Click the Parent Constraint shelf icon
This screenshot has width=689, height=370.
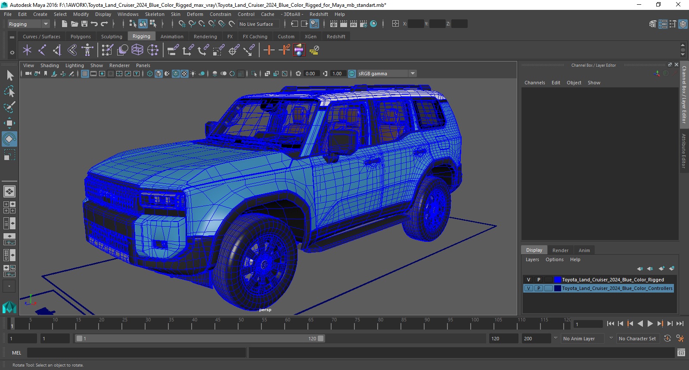(173, 50)
